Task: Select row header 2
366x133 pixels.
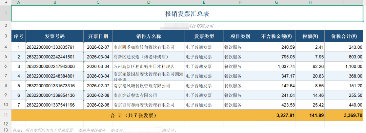Action: pos(6,26)
